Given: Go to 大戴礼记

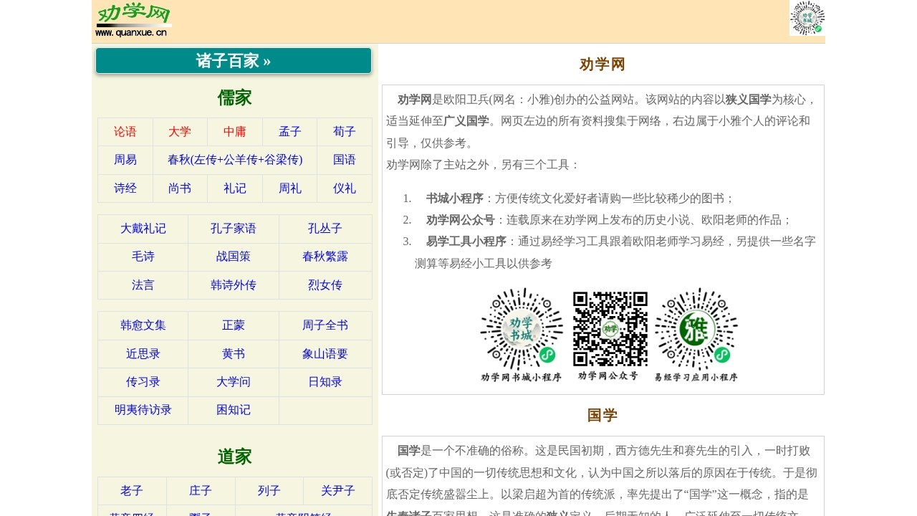Looking at the screenshot, I should coord(143,229).
